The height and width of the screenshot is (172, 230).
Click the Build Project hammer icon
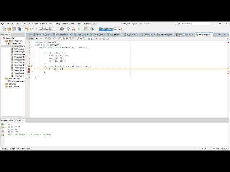[x=68, y=29]
